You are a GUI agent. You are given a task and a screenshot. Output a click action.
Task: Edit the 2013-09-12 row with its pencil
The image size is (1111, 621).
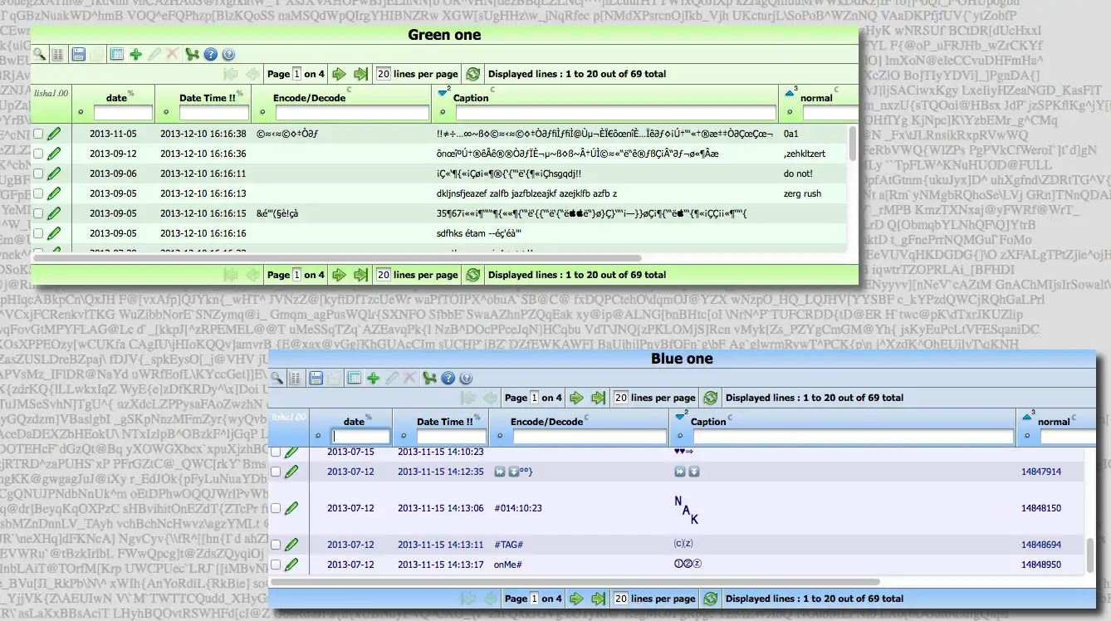click(x=54, y=153)
